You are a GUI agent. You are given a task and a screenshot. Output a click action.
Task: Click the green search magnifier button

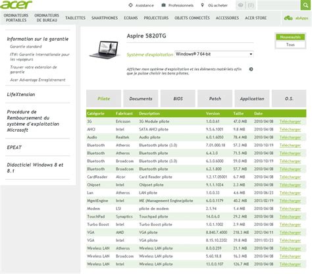pos(305,5)
